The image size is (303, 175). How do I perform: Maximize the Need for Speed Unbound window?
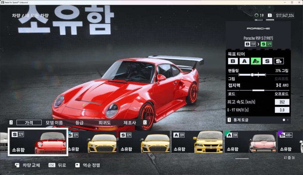292,2
